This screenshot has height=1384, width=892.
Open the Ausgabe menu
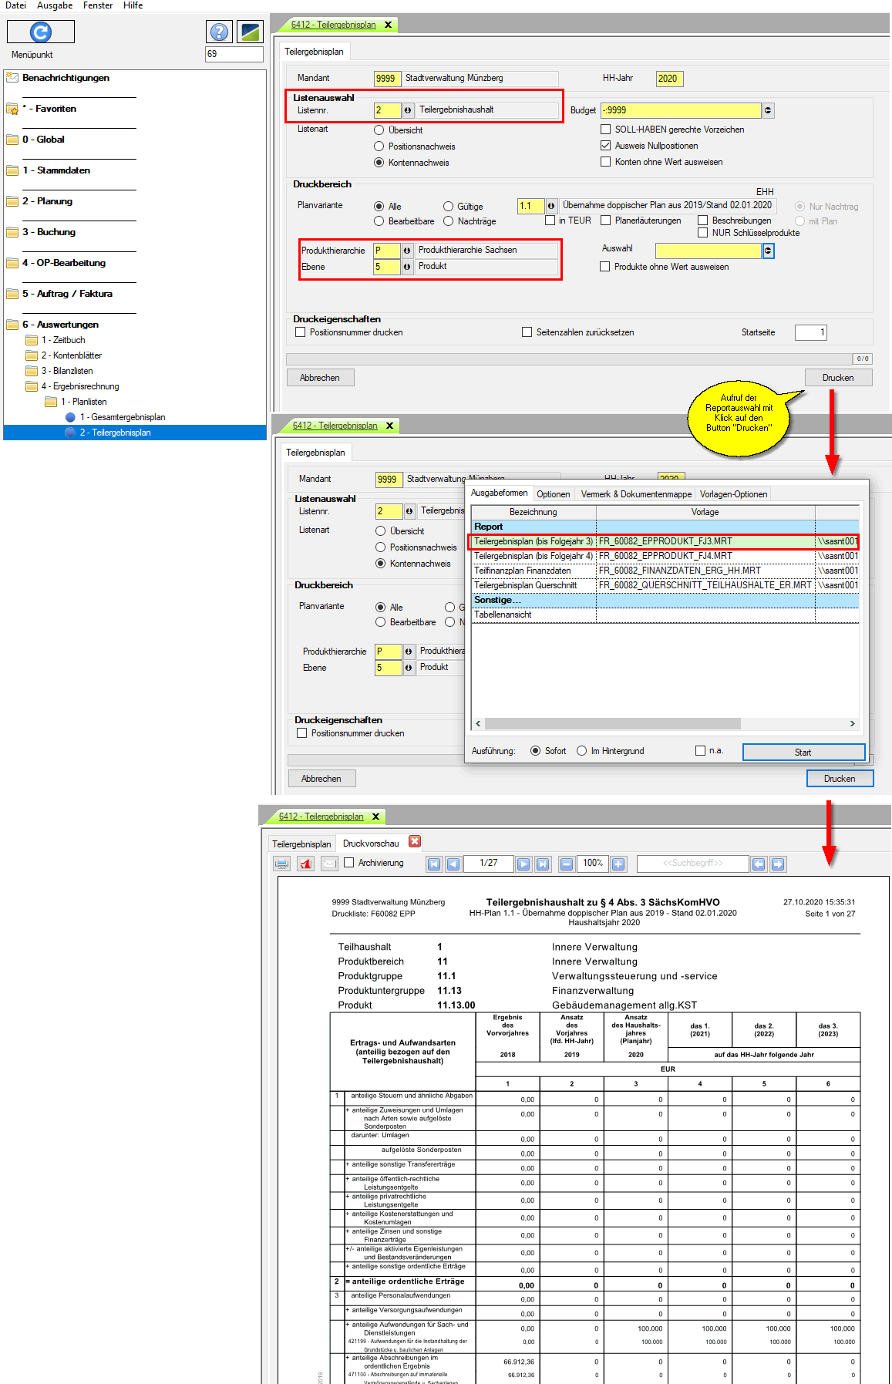pos(55,5)
